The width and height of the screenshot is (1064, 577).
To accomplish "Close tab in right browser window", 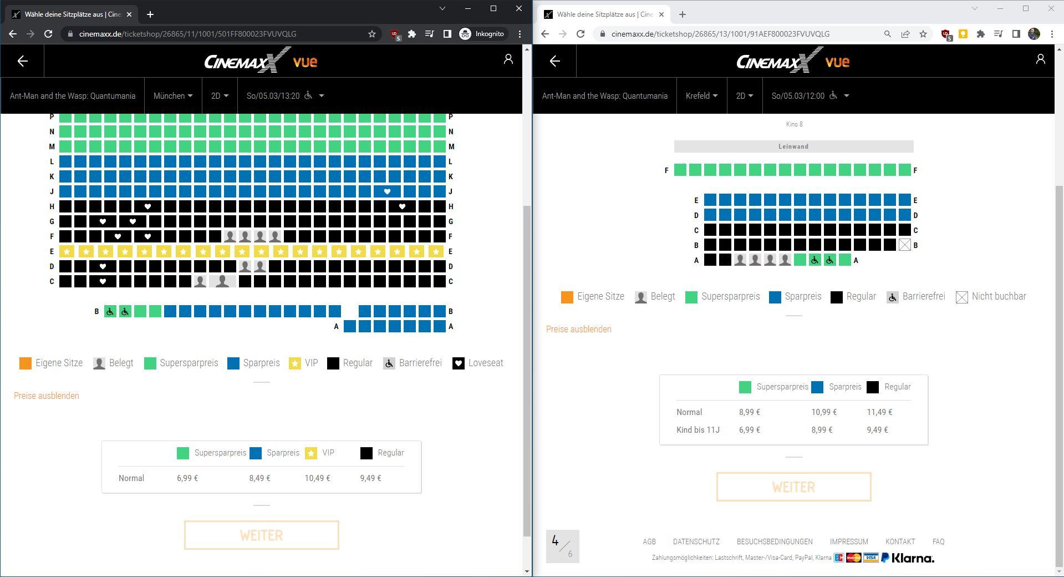I will click(x=661, y=14).
